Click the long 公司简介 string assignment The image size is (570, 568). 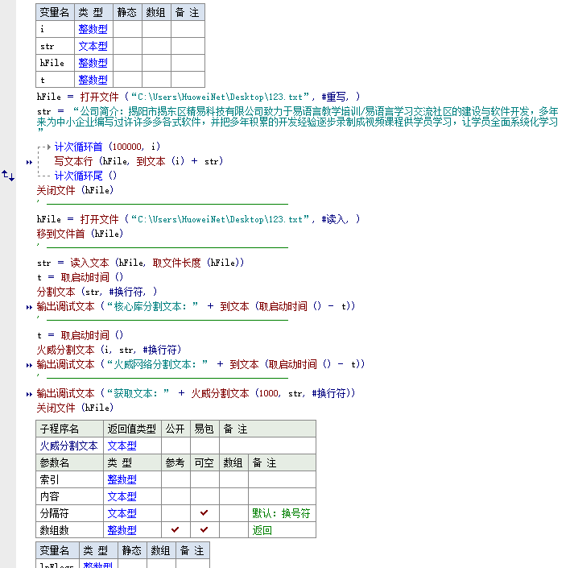coord(297,122)
